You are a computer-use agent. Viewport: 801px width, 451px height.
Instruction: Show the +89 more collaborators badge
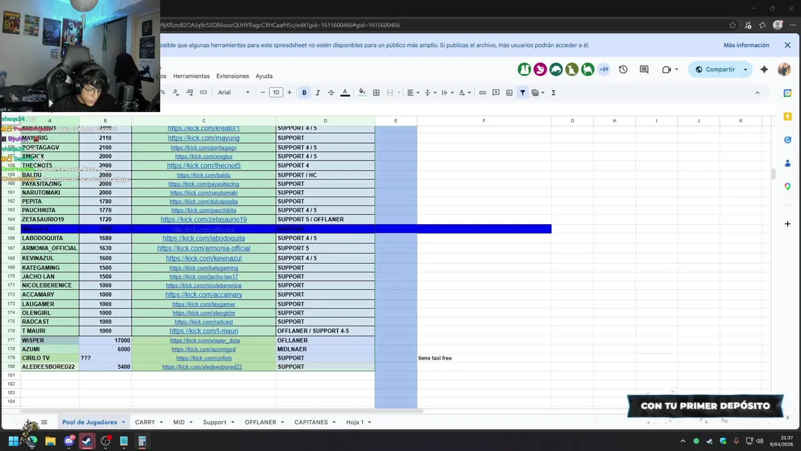[604, 70]
